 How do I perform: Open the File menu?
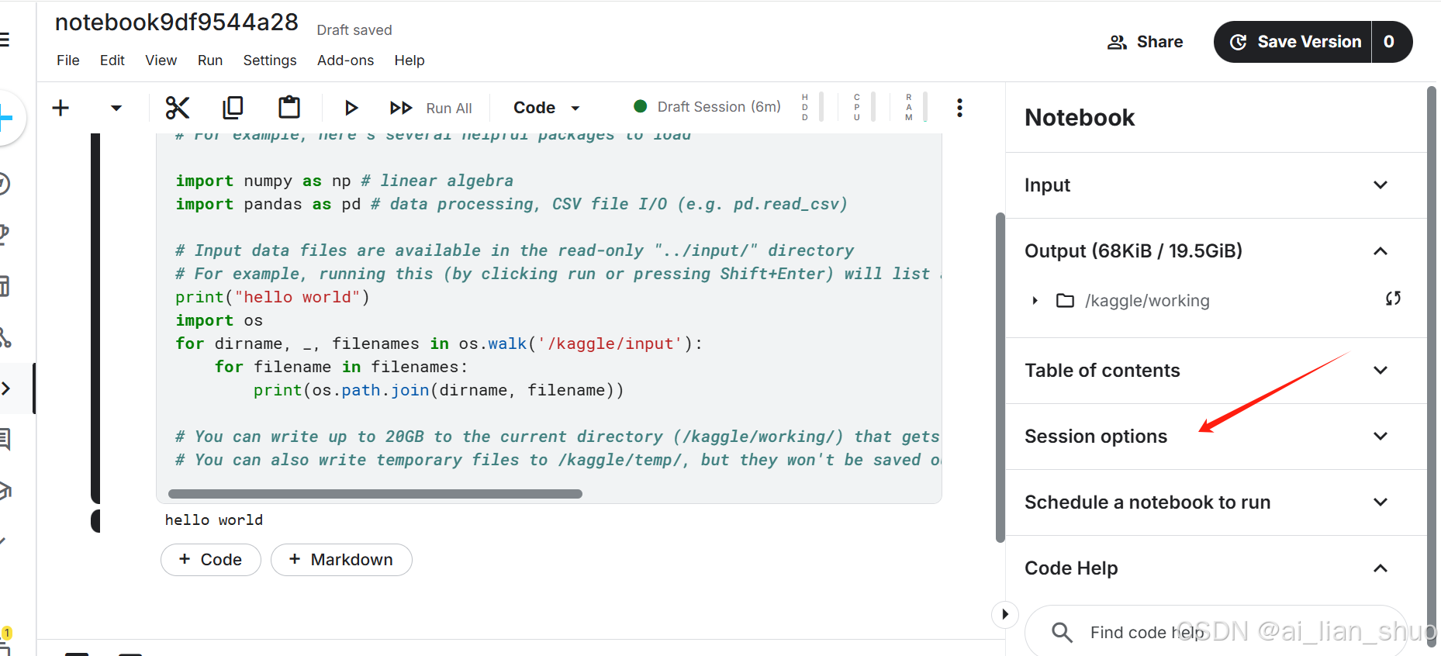pyautogui.click(x=68, y=60)
